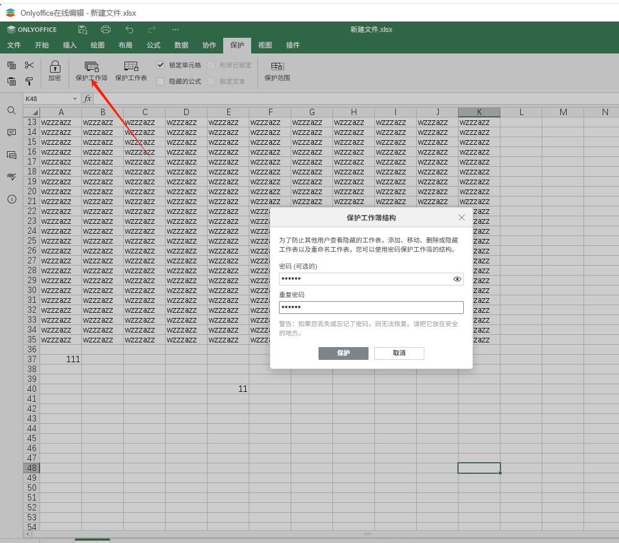Open the 公式 tab
The height and width of the screenshot is (543, 619).
tap(153, 45)
